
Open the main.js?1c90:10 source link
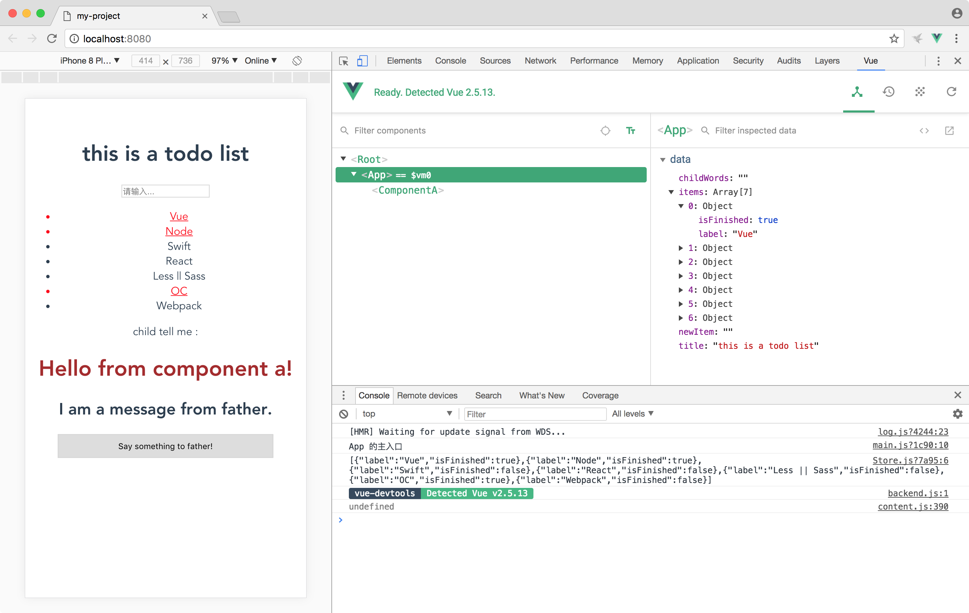pos(910,445)
